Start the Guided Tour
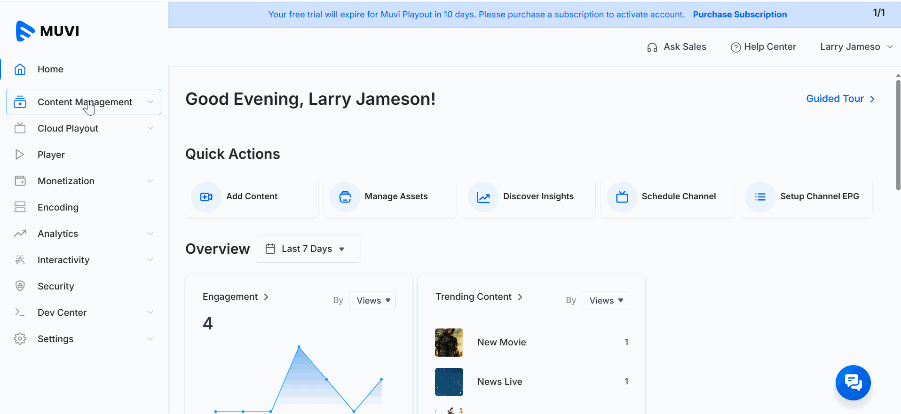Viewport: 901px width, 414px height. pos(840,99)
